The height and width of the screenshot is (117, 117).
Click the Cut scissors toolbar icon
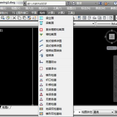(x=14, y=18)
